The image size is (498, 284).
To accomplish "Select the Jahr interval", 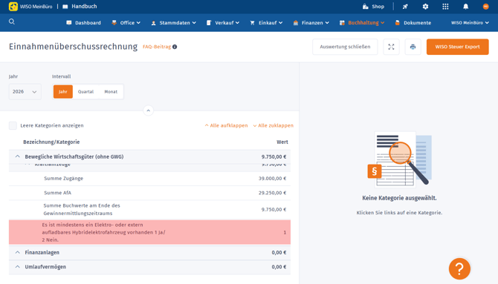I will 63,92.
